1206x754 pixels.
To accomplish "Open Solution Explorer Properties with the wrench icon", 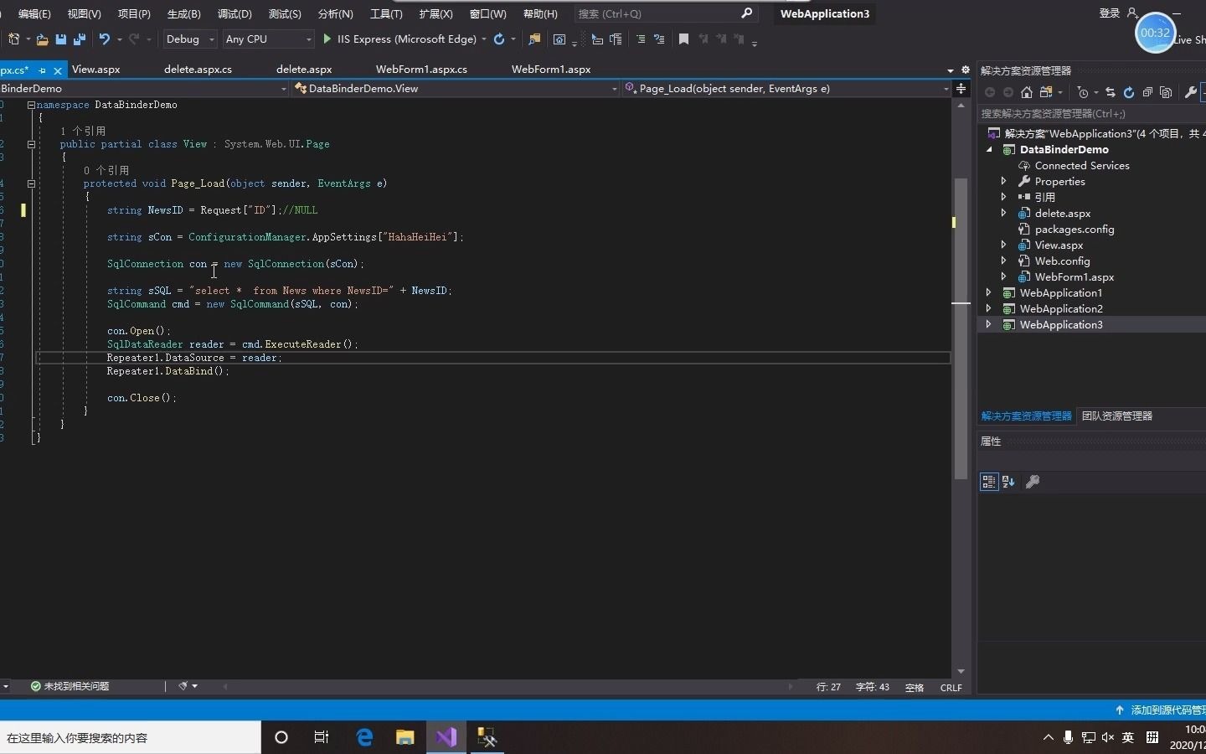I will pos(1189,93).
